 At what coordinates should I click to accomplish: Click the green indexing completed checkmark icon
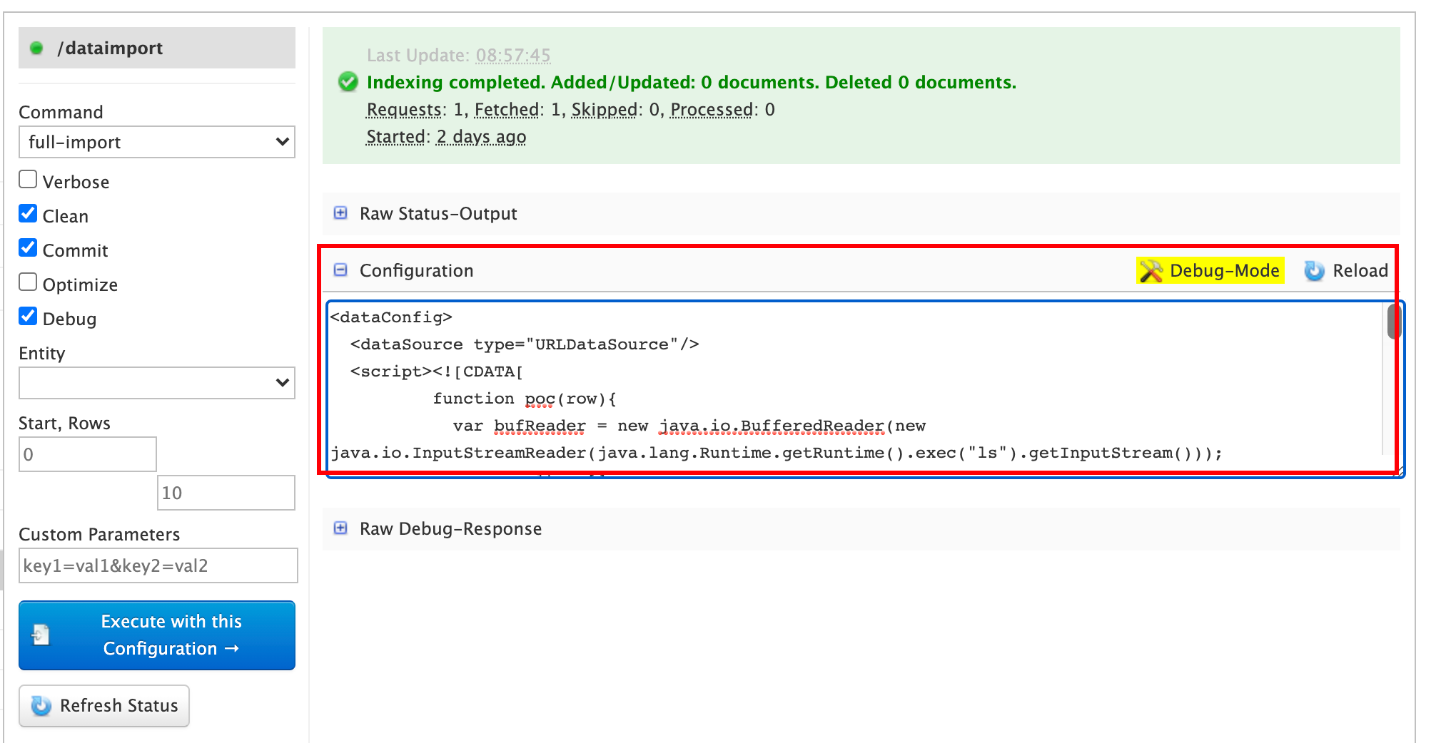click(348, 82)
